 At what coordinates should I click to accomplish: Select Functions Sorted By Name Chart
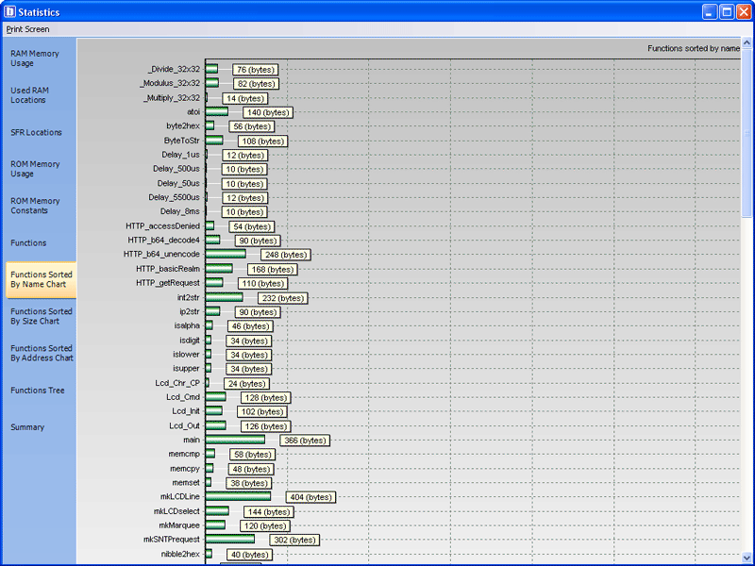[x=41, y=279]
